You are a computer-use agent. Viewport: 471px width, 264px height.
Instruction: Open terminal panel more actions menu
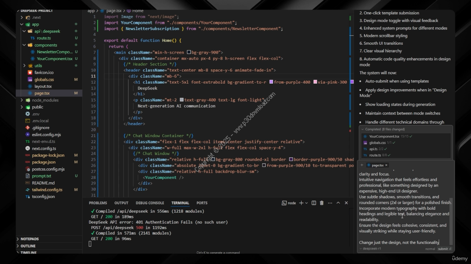point(329,203)
